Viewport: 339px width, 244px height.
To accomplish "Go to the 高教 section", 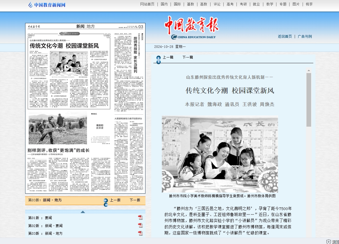I will tap(204, 4).
